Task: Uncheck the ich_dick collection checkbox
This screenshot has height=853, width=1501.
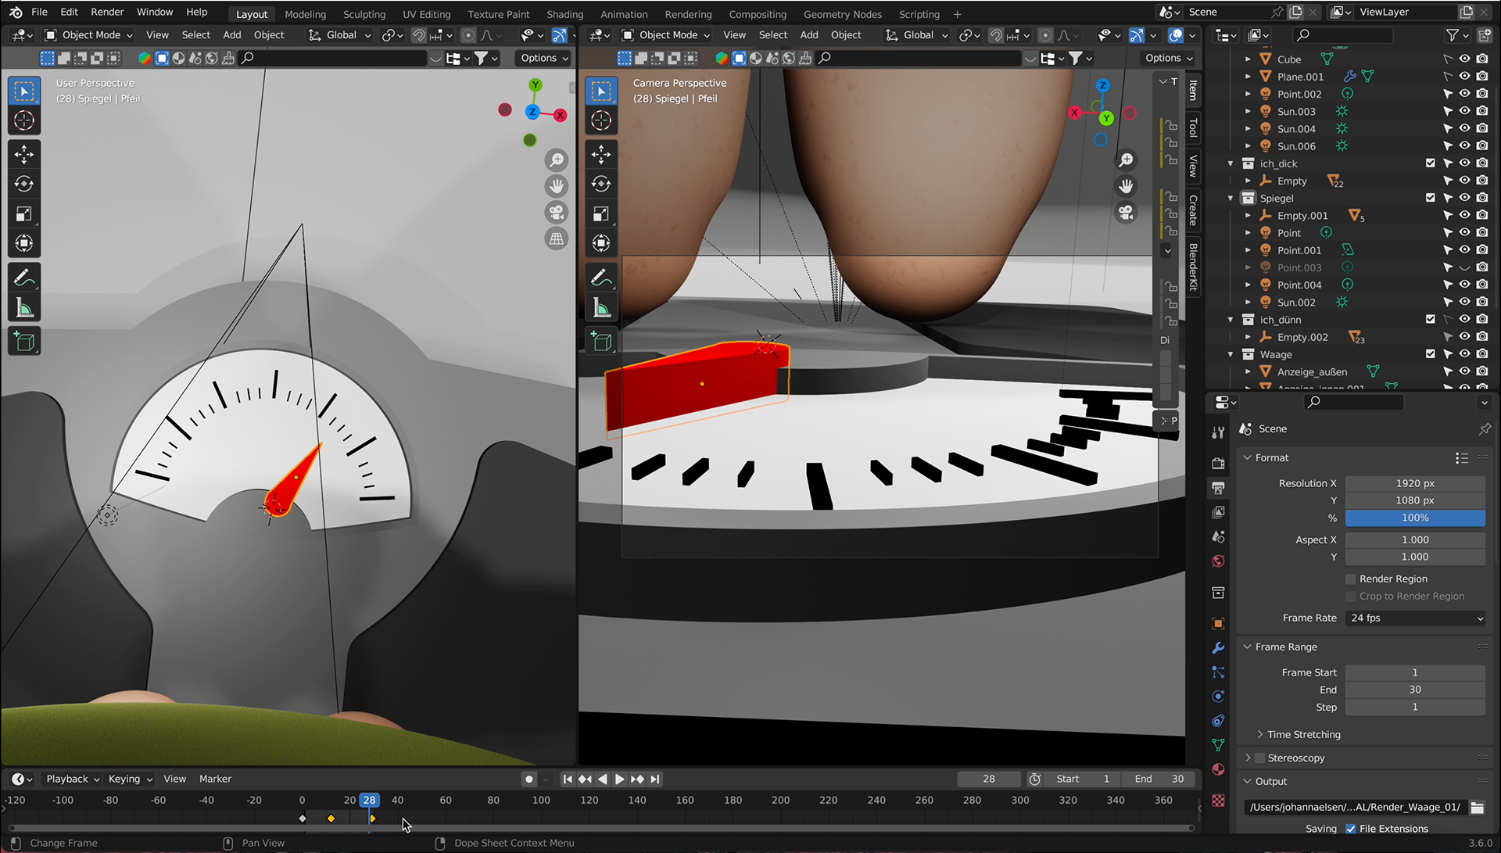Action: pos(1431,163)
